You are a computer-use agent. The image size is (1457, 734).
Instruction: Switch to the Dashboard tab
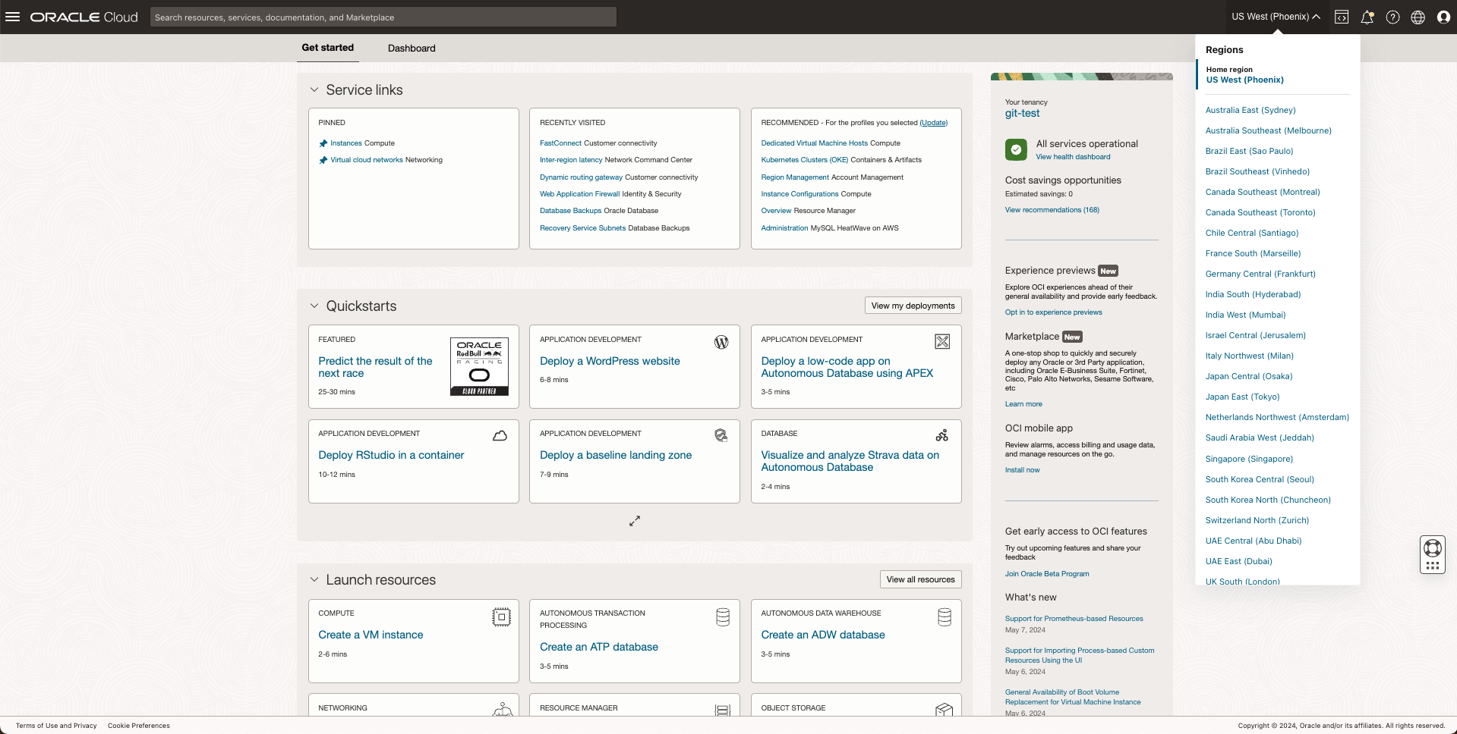pos(412,49)
